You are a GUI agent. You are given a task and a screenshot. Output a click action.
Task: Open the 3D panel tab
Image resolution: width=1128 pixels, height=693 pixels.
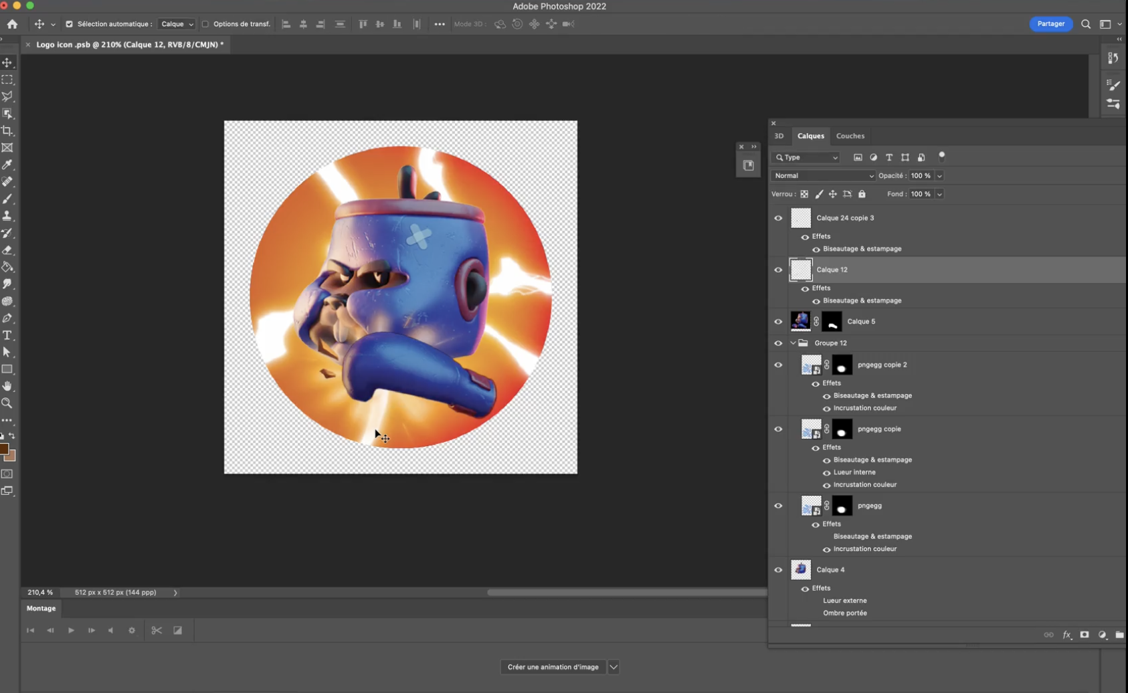click(x=779, y=136)
